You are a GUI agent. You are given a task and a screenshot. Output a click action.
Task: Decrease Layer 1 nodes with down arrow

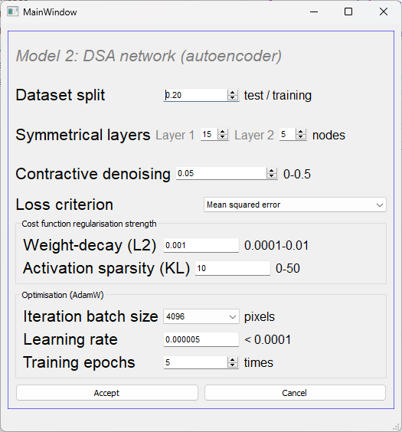coord(223,137)
